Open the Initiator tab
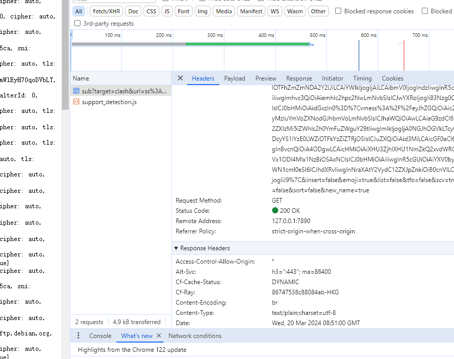Image resolution: width=454 pixels, height=359 pixels. tap(333, 78)
